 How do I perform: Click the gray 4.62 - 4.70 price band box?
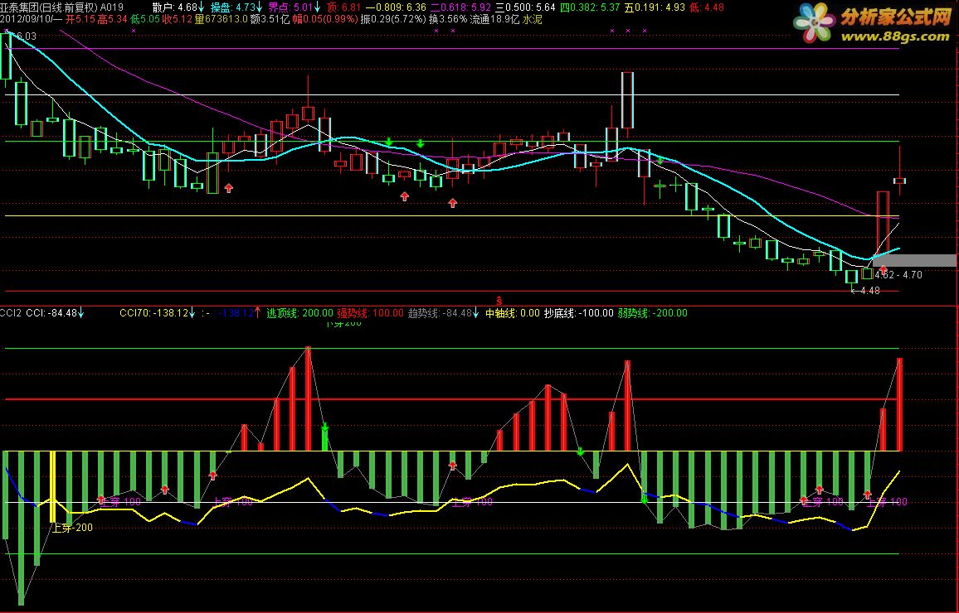[x=915, y=261]
